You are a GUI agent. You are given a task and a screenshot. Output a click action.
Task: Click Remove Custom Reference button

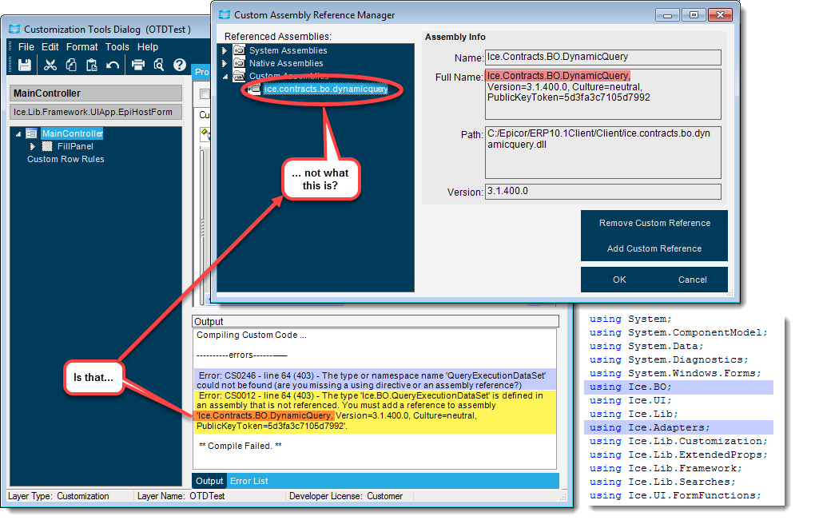(x=654, y=223)
